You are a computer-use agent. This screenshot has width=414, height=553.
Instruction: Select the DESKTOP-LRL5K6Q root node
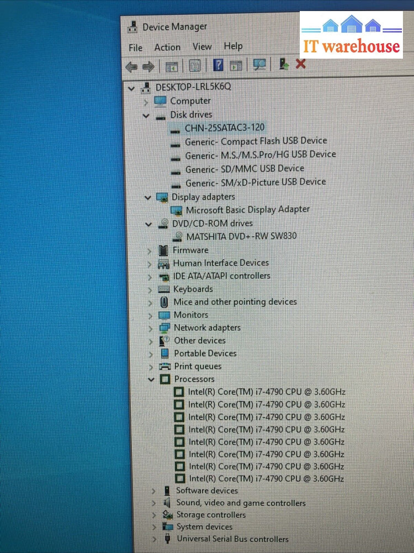pyautogui.click(x=193, y=87)
